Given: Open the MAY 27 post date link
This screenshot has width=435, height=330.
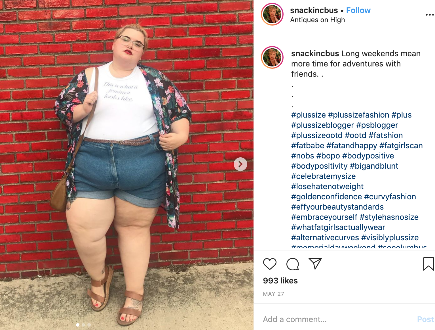Looking at the screenshot, I should [x=273, y=294].
